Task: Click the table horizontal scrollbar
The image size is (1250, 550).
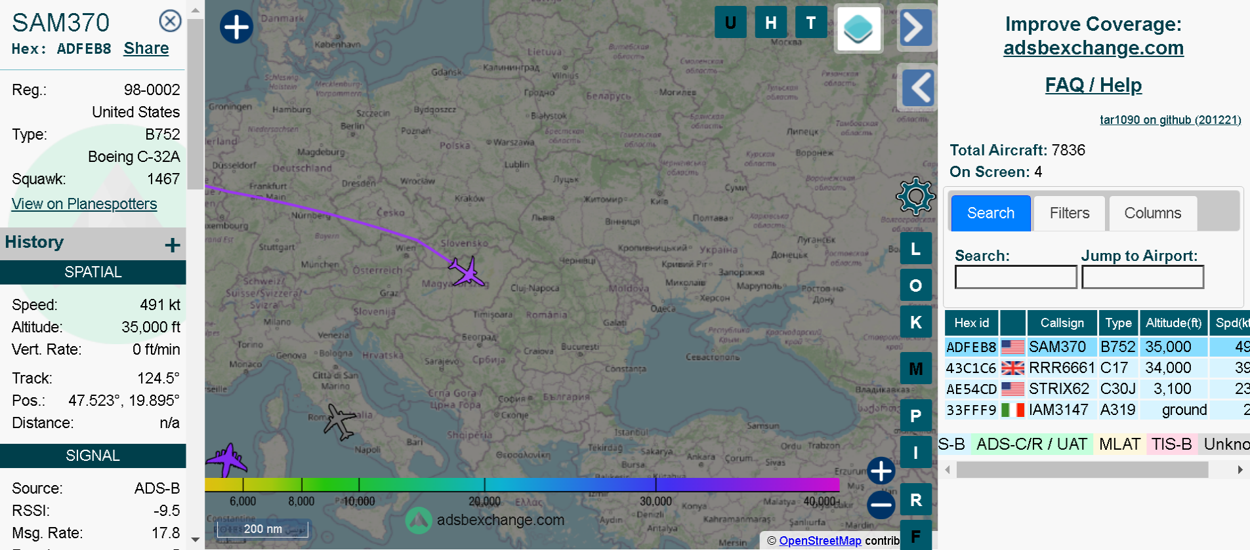Action: tap(1082, 469)
